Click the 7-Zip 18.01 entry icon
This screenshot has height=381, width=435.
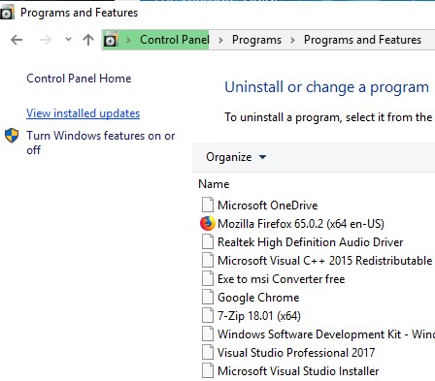click(208, 315)
